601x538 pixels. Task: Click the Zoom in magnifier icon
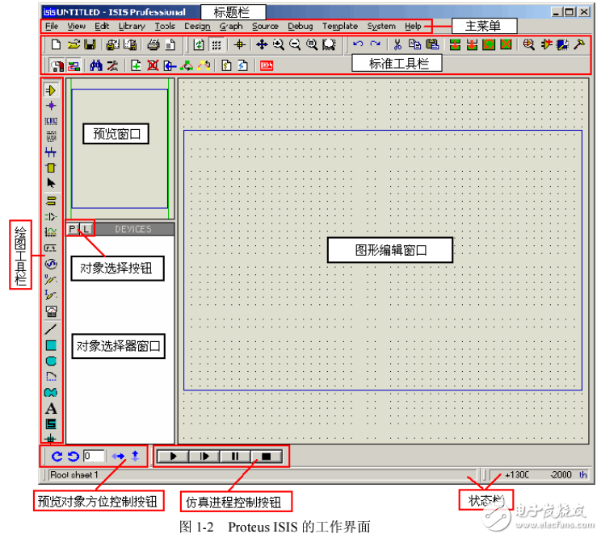[278, 45]
